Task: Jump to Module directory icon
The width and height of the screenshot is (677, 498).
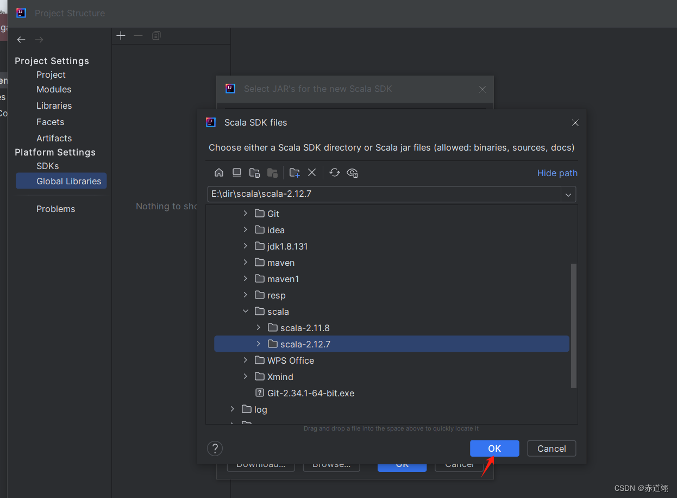Action: pyautogui.click(x=273, y=173)
